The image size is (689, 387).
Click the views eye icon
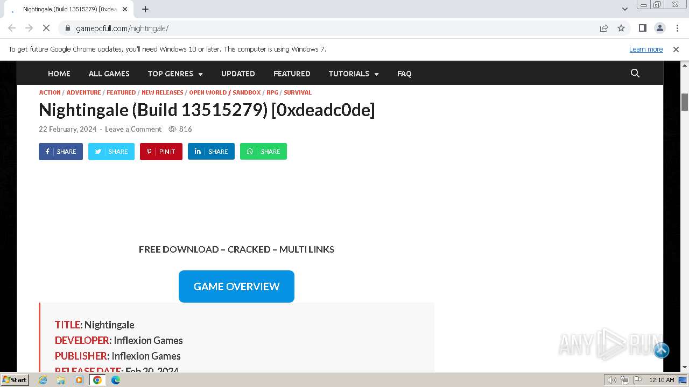click(x=172, y=129)
